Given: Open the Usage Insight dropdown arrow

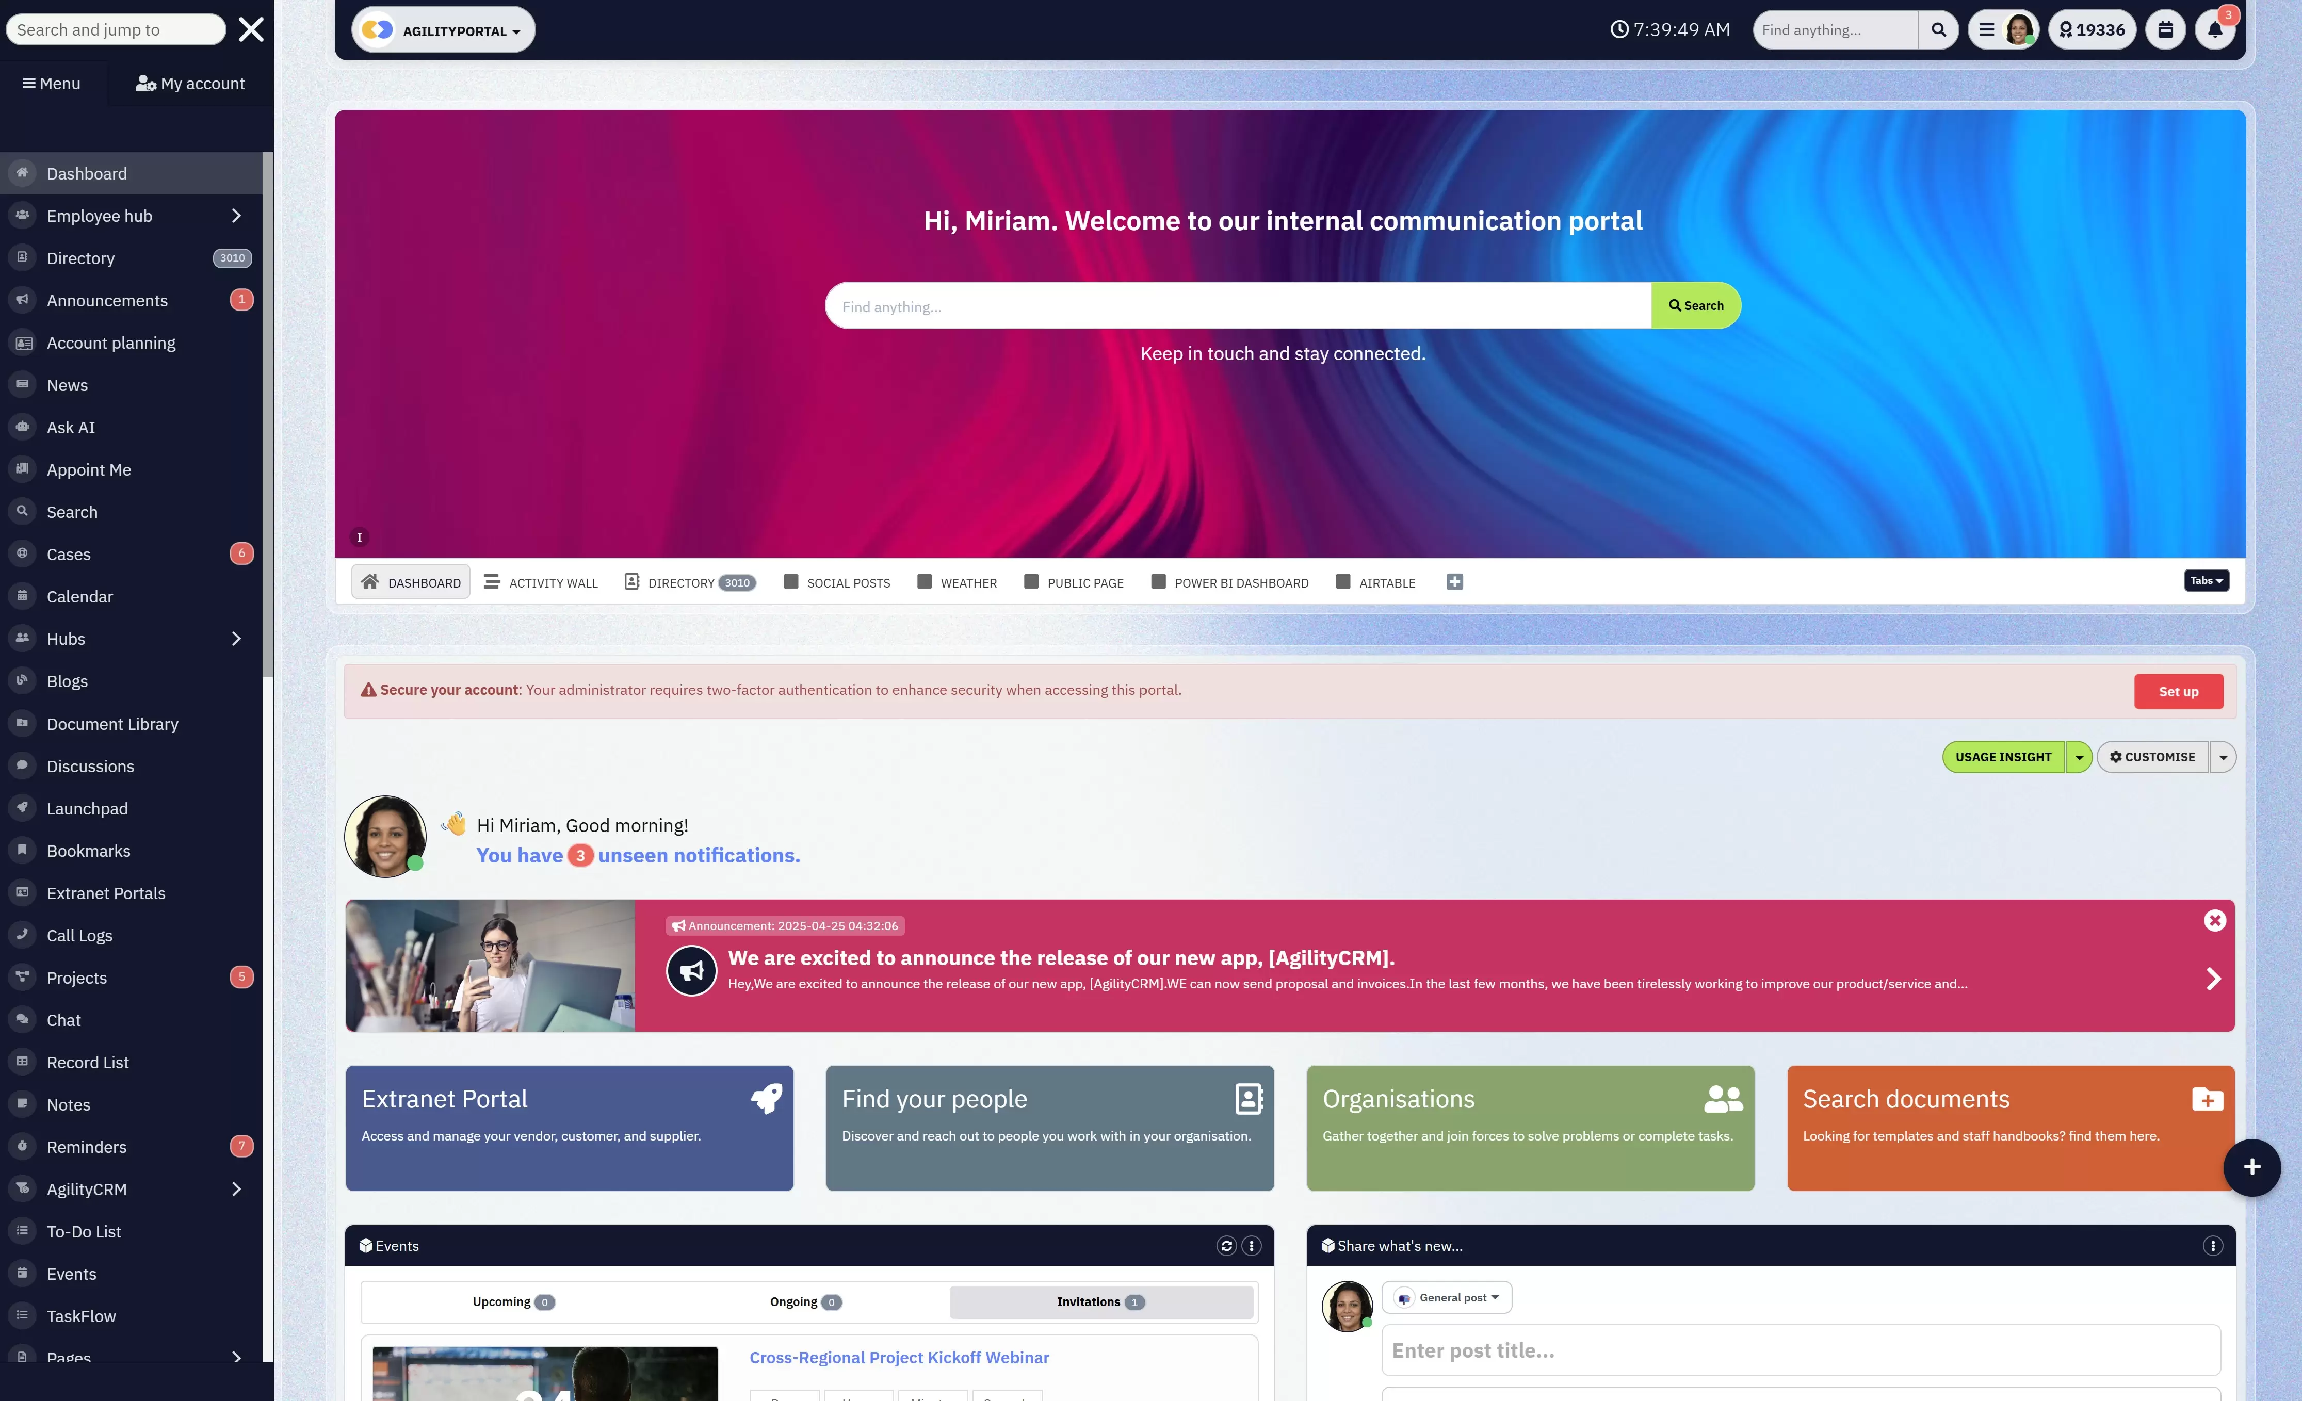Looking at the screenshot, I should (2079, 757).
